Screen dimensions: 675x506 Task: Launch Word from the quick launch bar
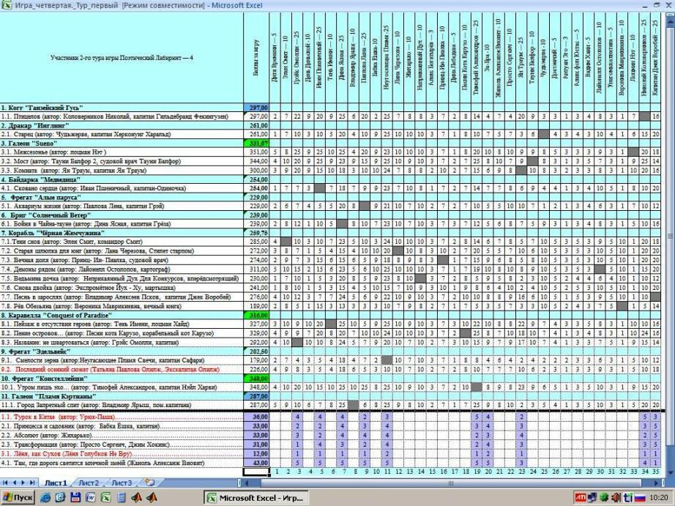[x=90, y=497]
